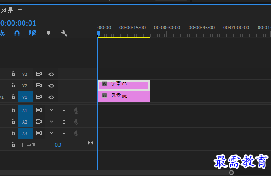This screenshot has height=176, width=271.
Task: Click the blue playhead marker
Action: (x=99, y=34)
